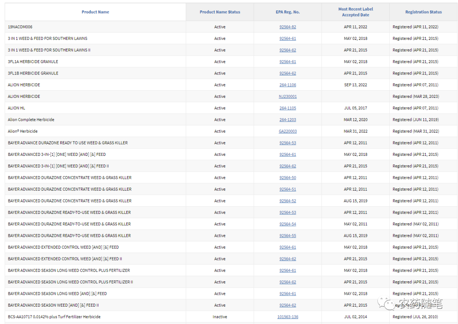Click the Inactive status in the BCS-AA10717 row
This screenshot has height=324, width=458.
tap(220, 317)
